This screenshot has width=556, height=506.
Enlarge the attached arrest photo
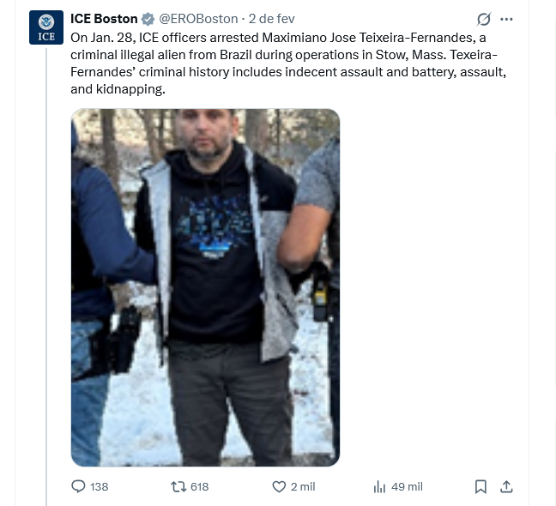205,287
